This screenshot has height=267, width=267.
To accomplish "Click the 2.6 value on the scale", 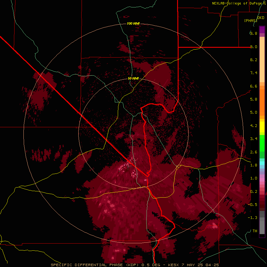I will click(254, 152).
